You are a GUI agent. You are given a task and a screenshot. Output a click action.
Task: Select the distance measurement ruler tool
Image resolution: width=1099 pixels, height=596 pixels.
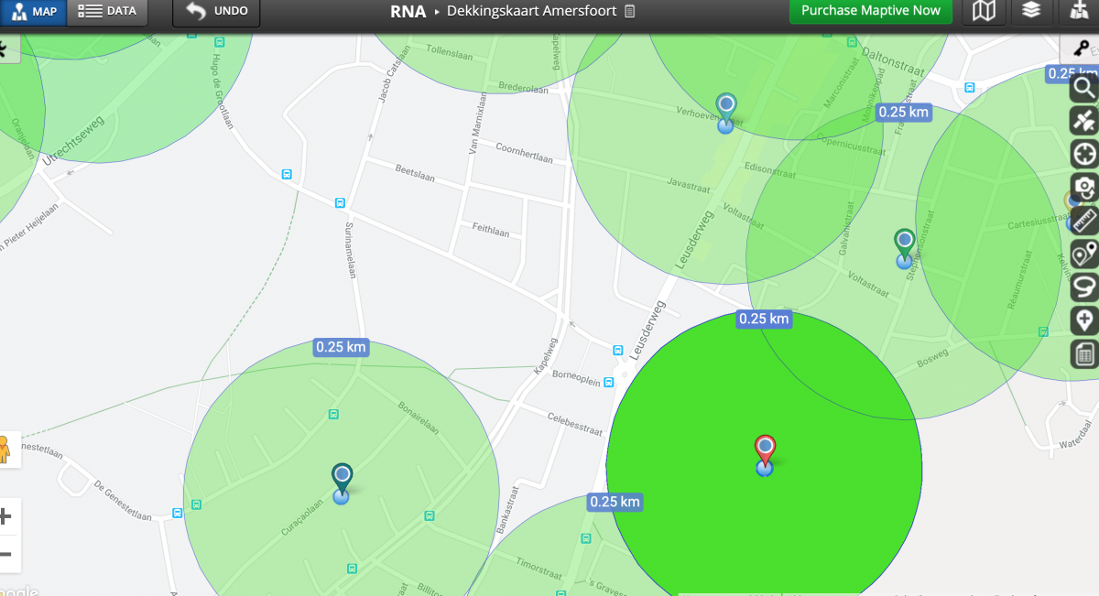pyautogui.click(x=1083, y=222)
